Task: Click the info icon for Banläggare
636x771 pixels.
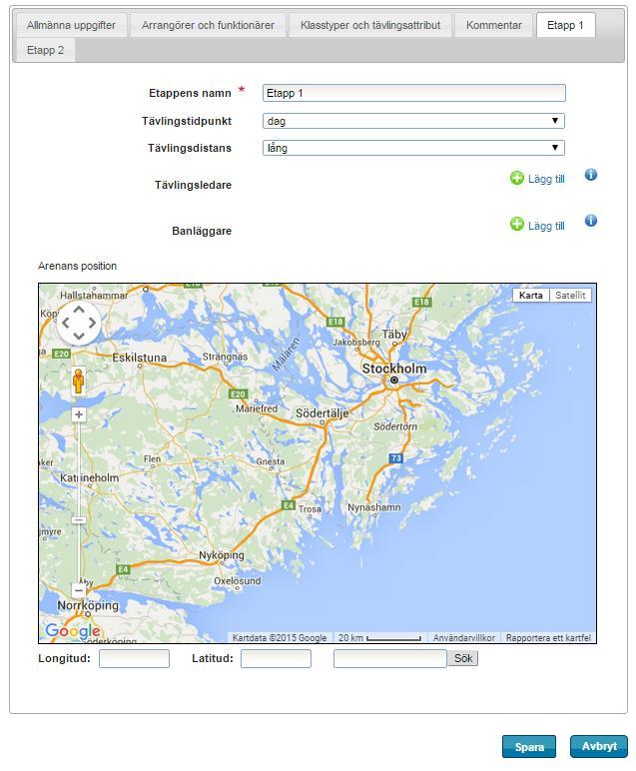Action: point(591,221)
